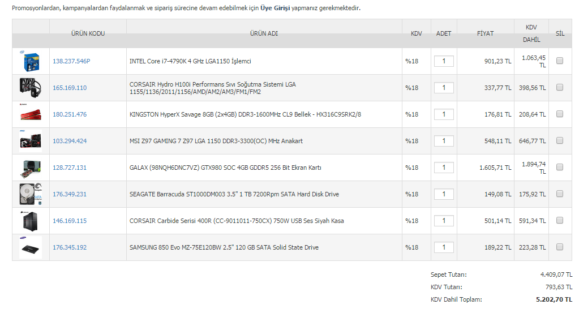The image size is (579, 313).
Task: Select the delete checkbox for Samsung 850 Evo
Action: 560,247
